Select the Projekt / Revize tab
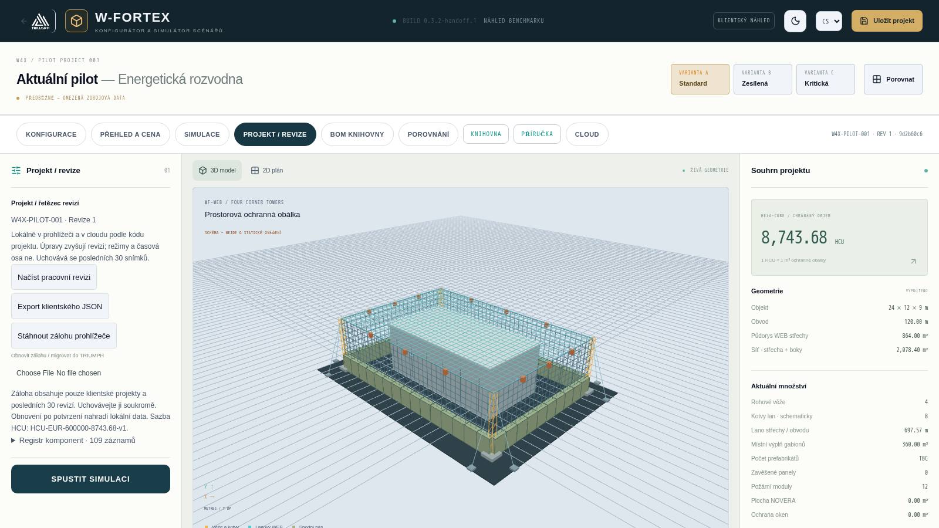The height and width of the screenshot is (528, 939). (x=275, y=134)
